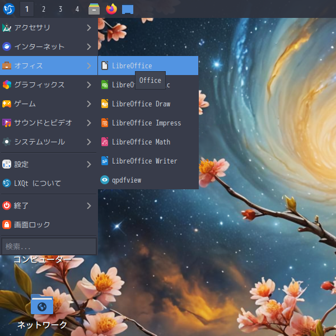The image size is (336, 336).
Task: Switch to workspace 3
Action: tap(60, 9)
